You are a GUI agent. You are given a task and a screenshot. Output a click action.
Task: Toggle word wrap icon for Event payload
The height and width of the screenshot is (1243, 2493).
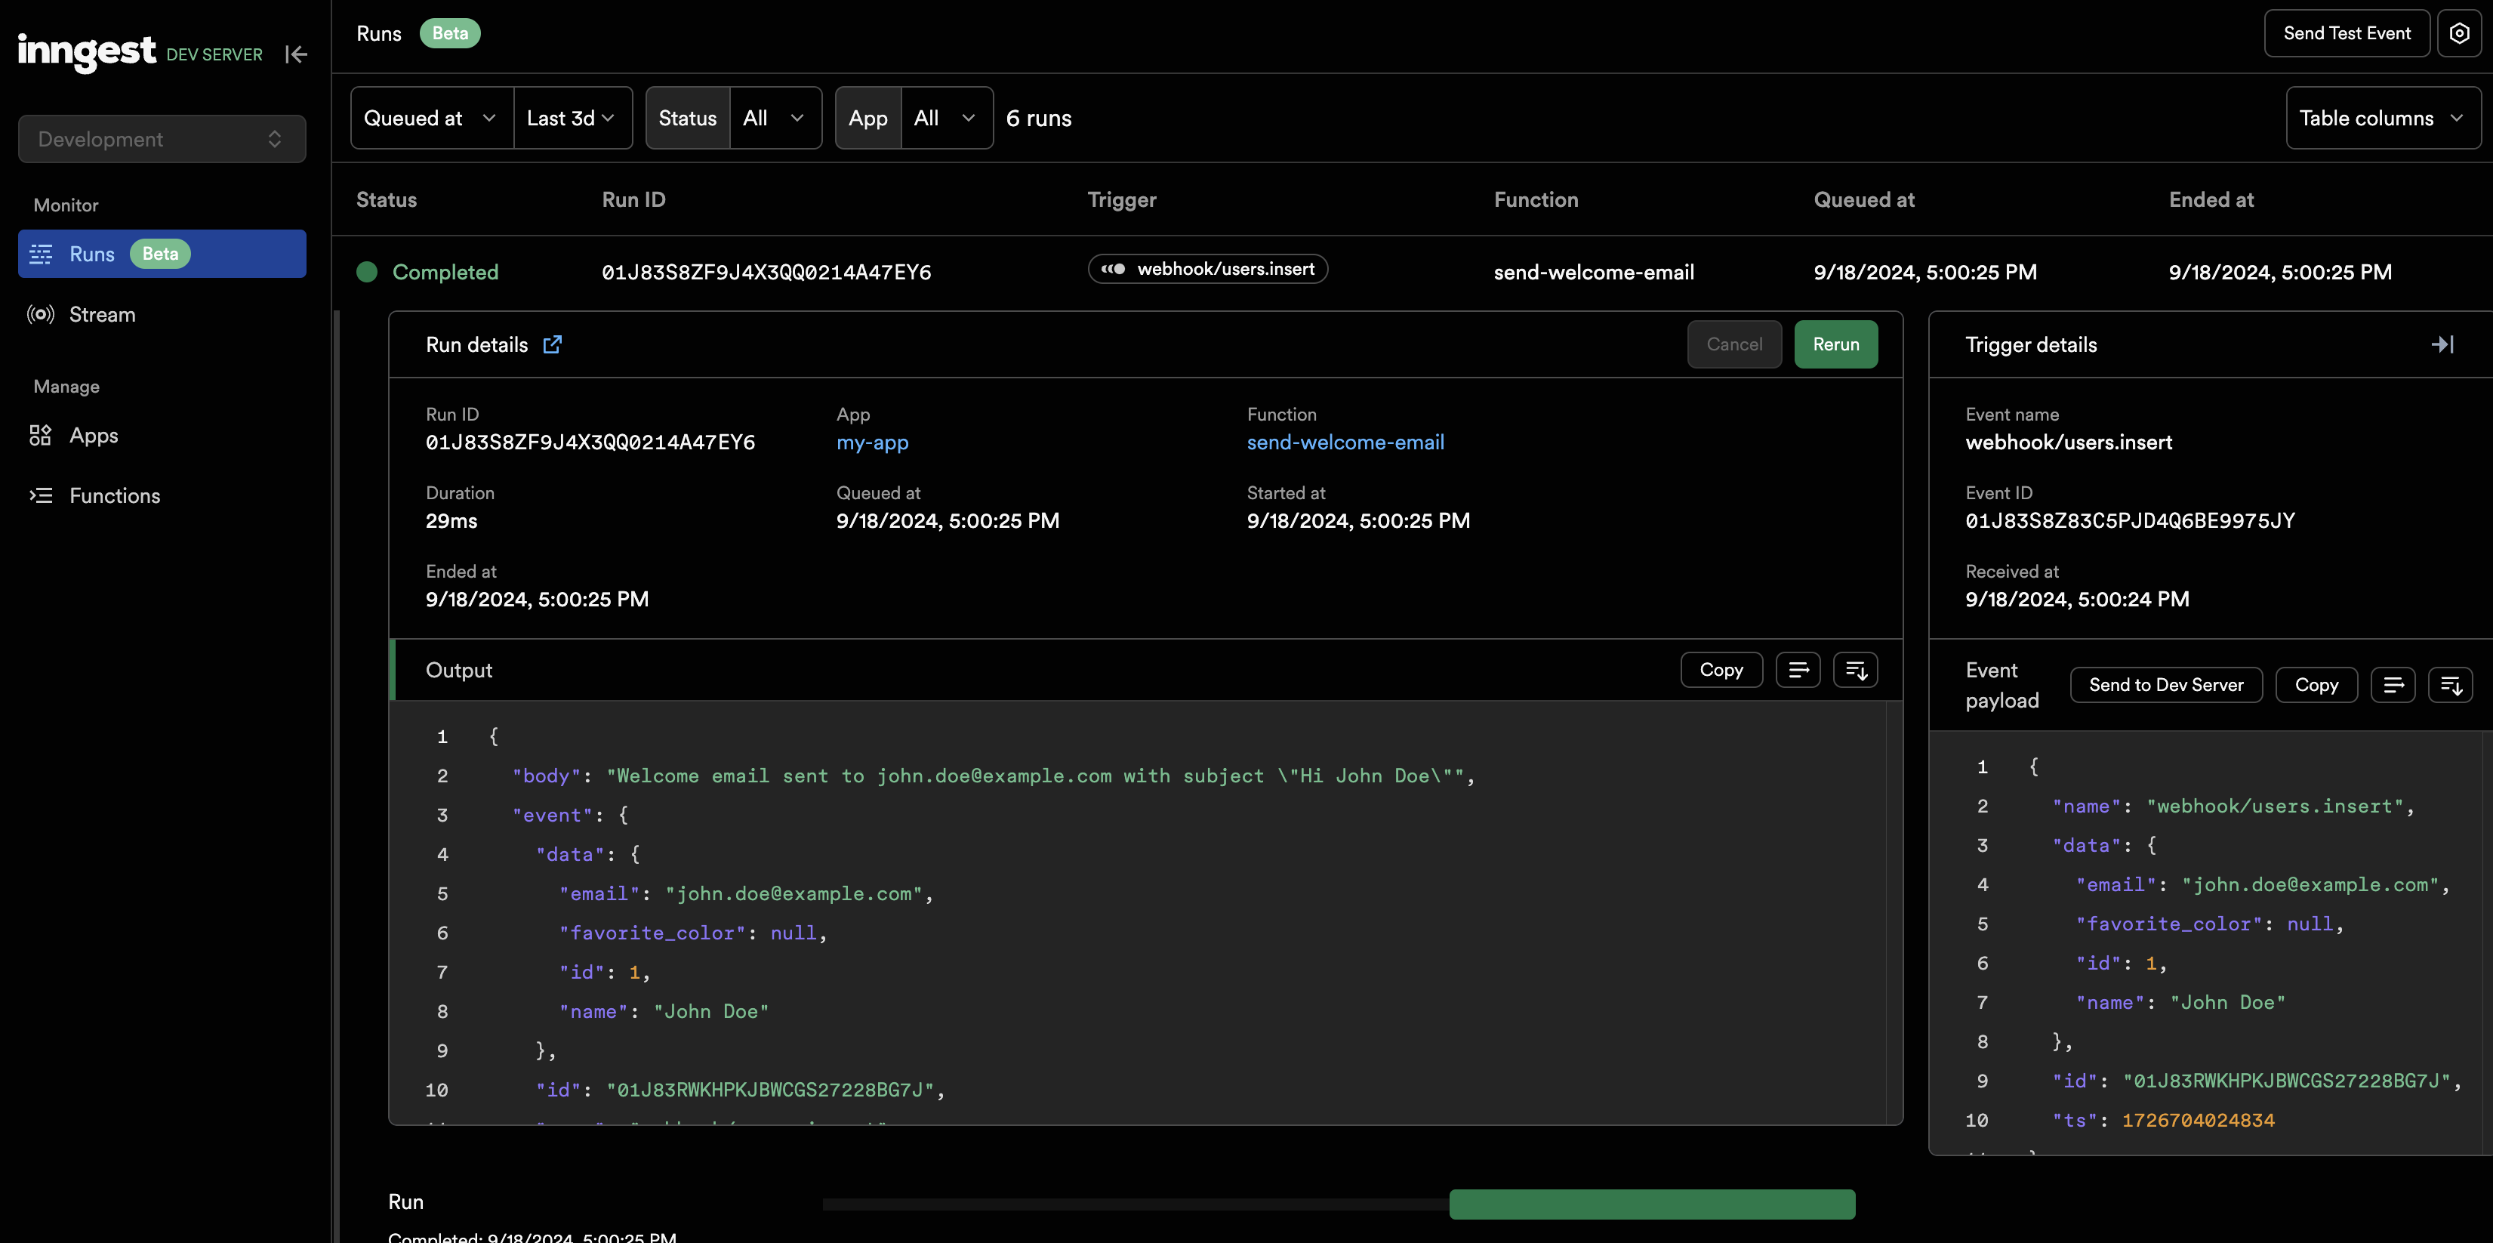tap(2393, 684)
